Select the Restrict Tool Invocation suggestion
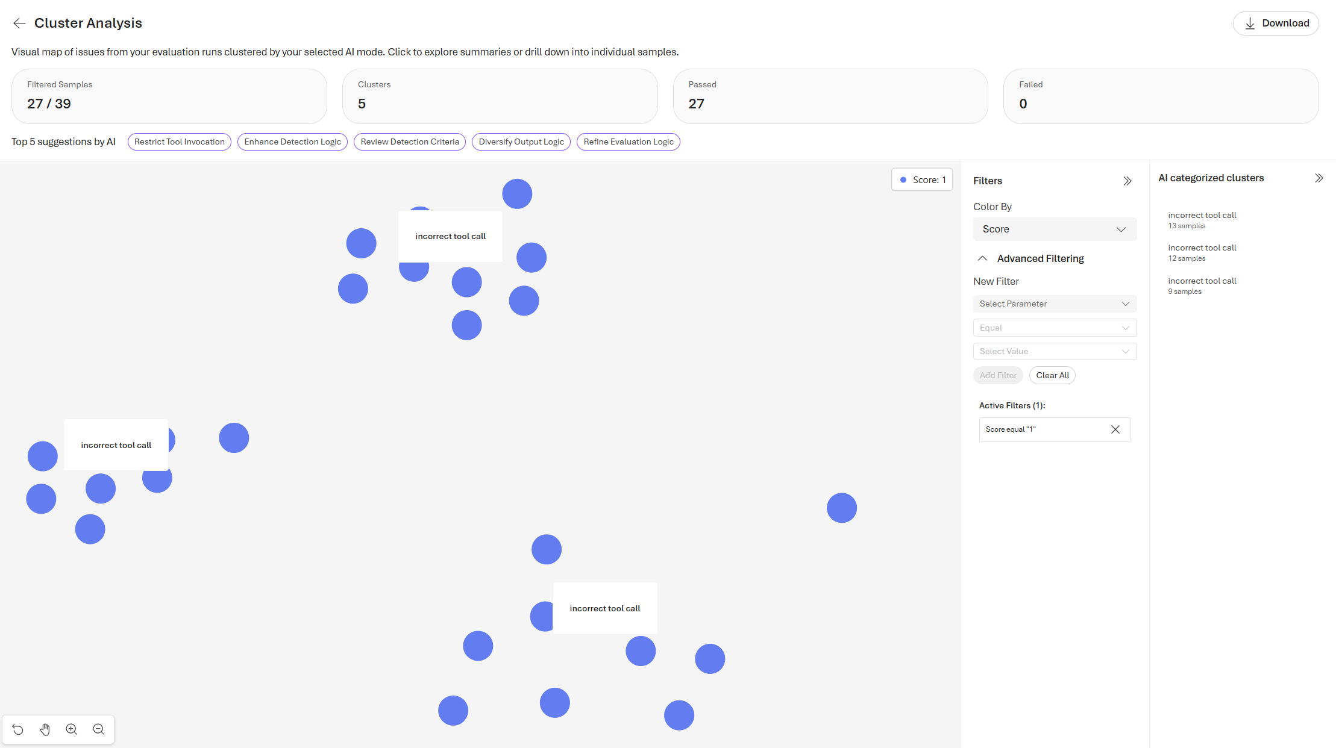Screen dimensions: 1336x748 click(x=179, y=142)
